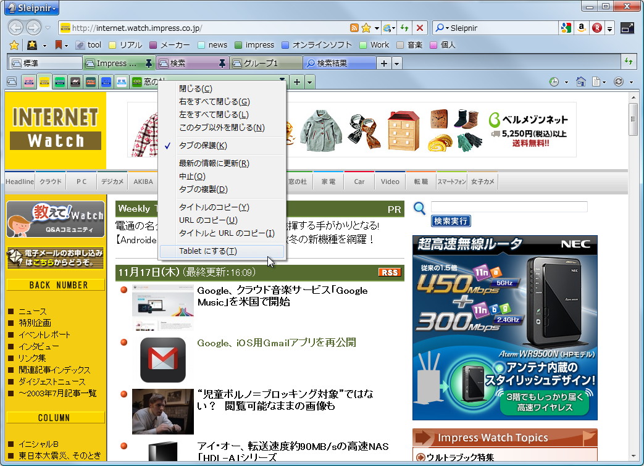Open the search engine list dropdown arrow

click(x=610, y=27)
